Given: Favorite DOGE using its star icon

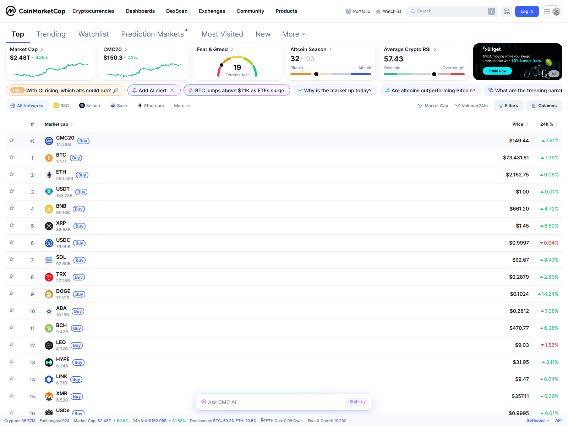Looking at the screenshot, I should 12,294.
